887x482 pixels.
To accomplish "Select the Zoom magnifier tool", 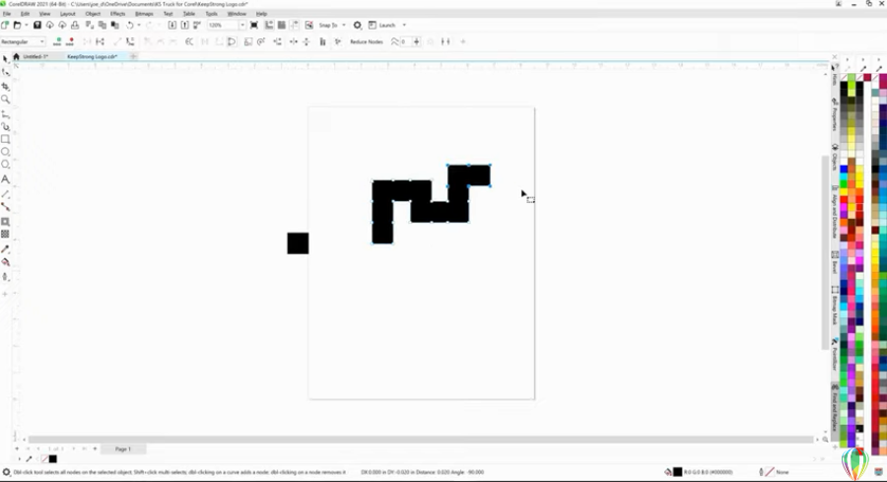I will click(x=6, y=99).
